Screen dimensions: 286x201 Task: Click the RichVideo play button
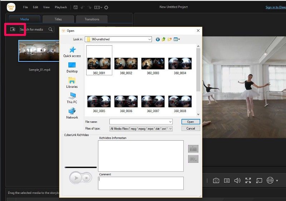click(76, 178)
